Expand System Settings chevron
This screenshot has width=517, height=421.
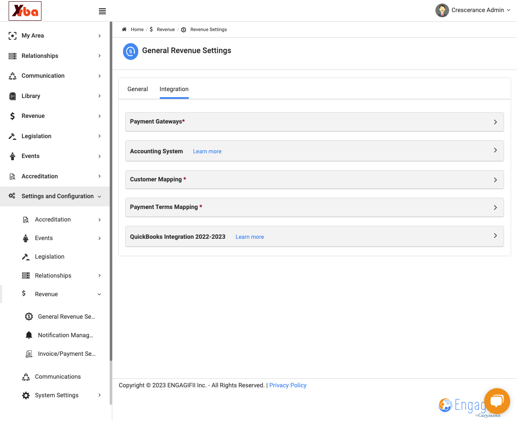(99, 395)
